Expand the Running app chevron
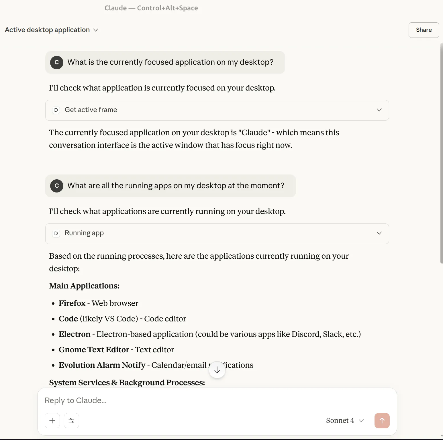This screenshot has width=443, height=440. coord(379,233)
